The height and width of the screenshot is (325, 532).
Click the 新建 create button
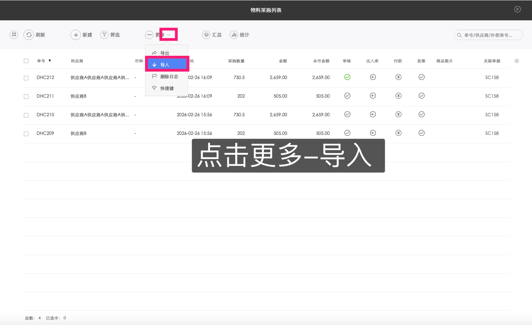pos(82,34)
